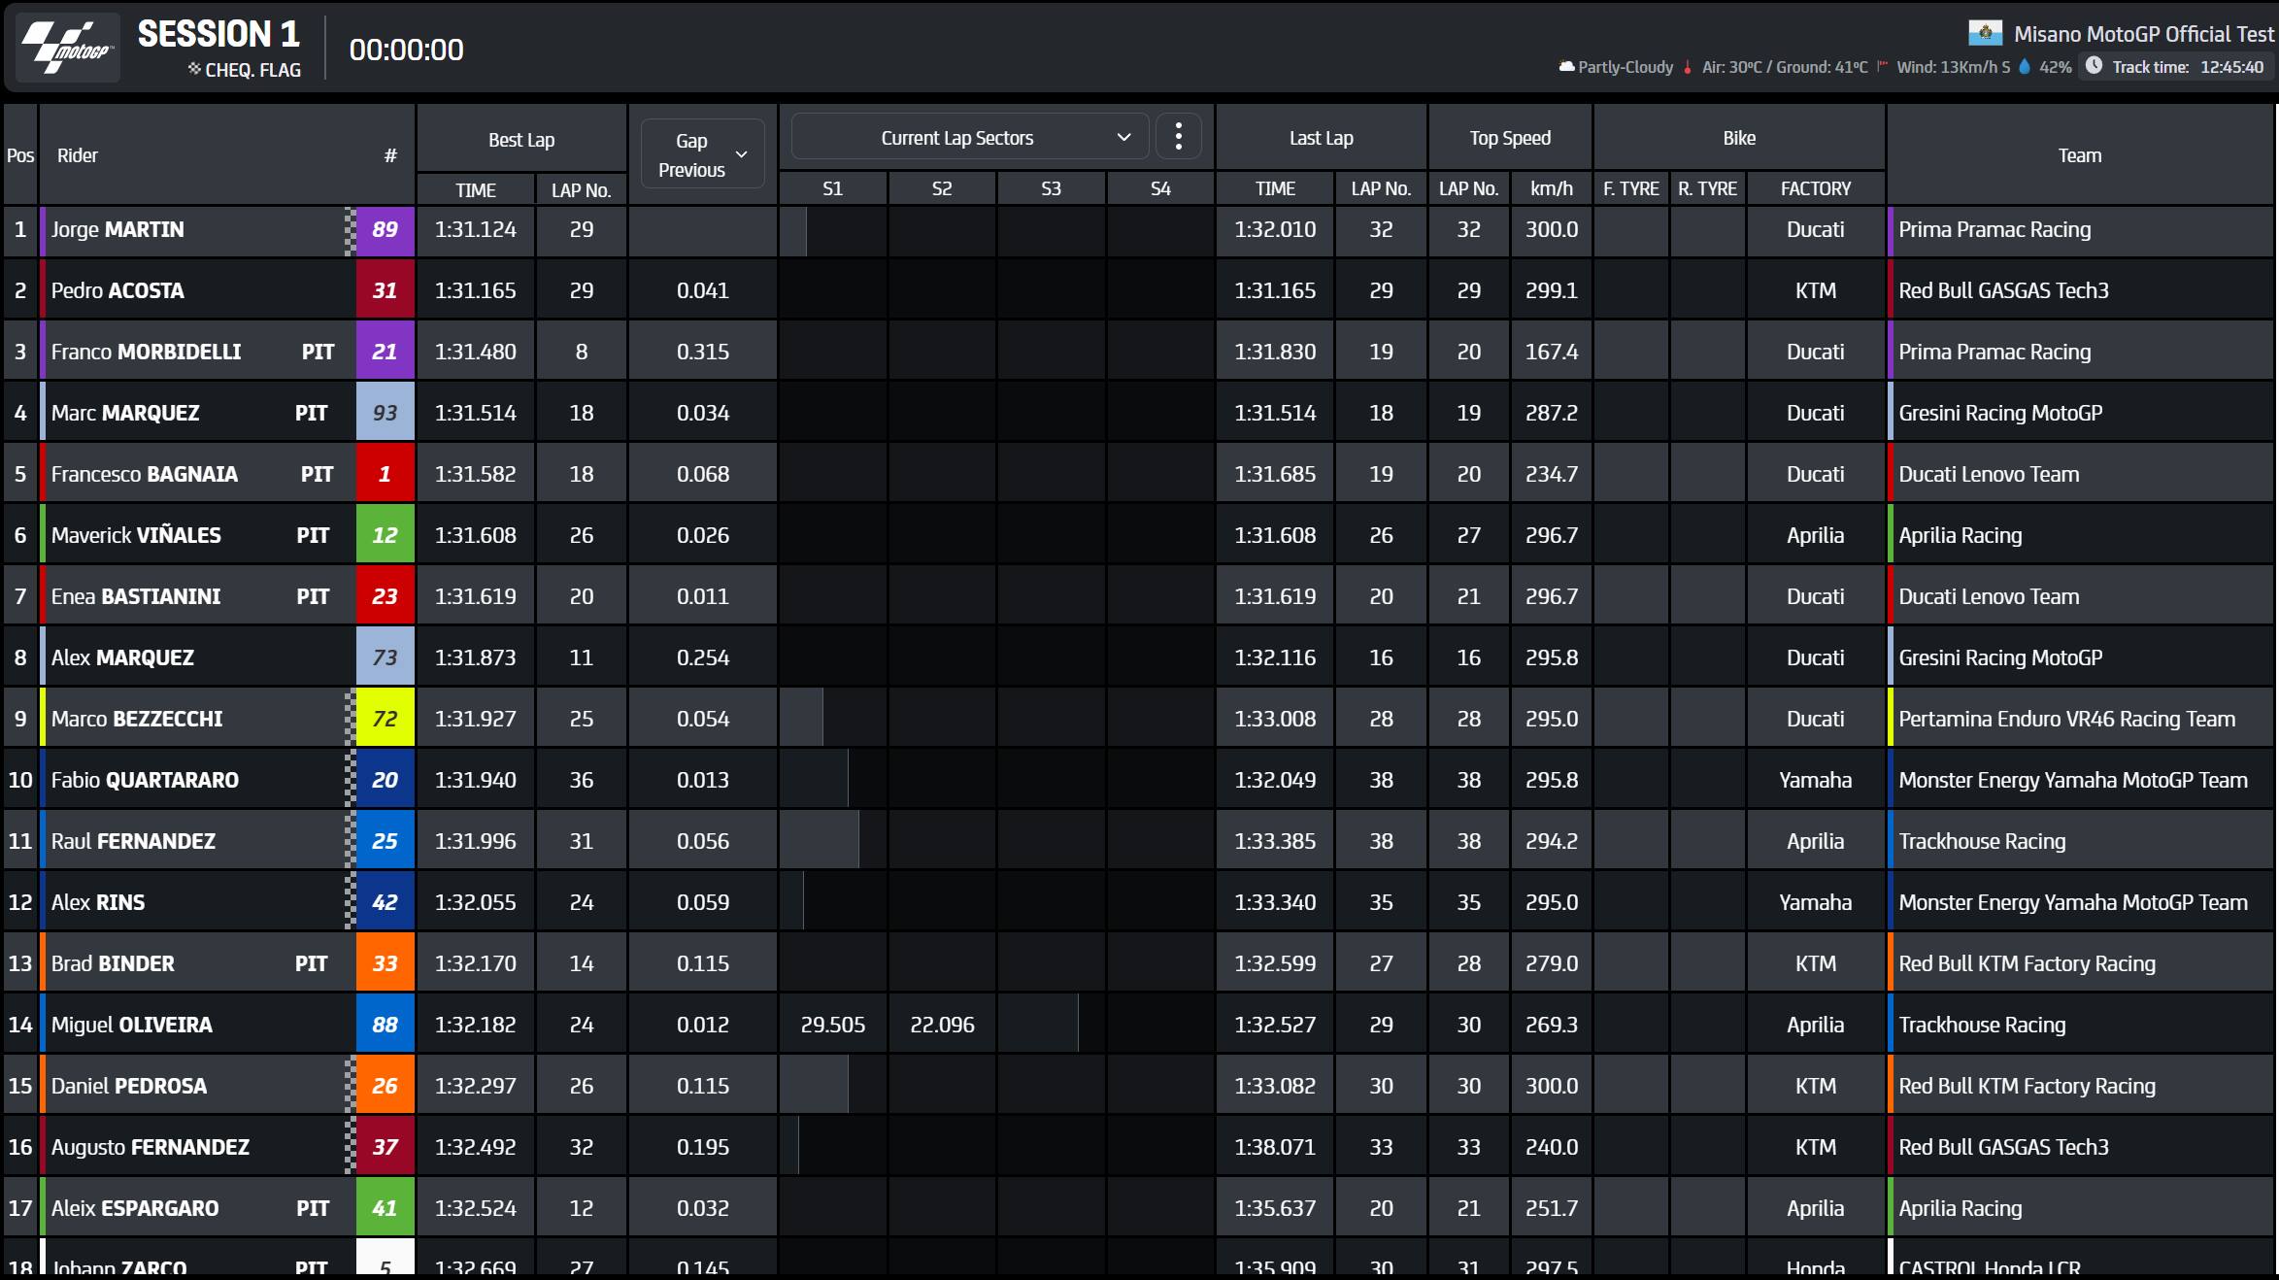Select the Best Lap column header

tap(521, 140)
